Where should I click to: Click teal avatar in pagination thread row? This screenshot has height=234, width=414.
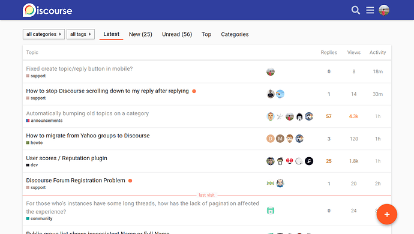click(271, 211)
